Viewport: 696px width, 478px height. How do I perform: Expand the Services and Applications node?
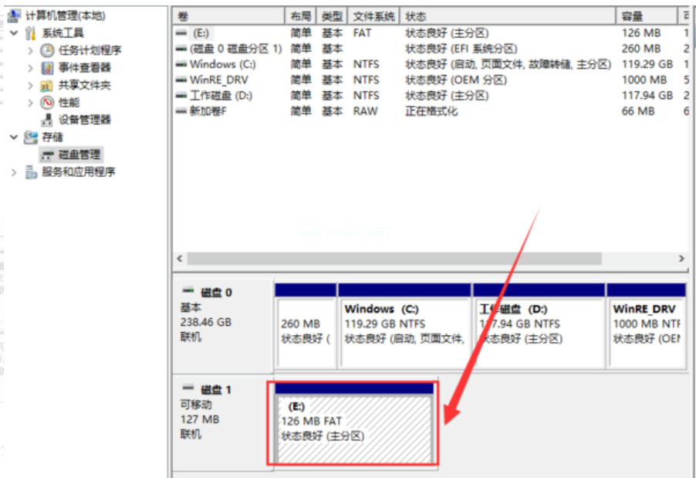(14, 172)
